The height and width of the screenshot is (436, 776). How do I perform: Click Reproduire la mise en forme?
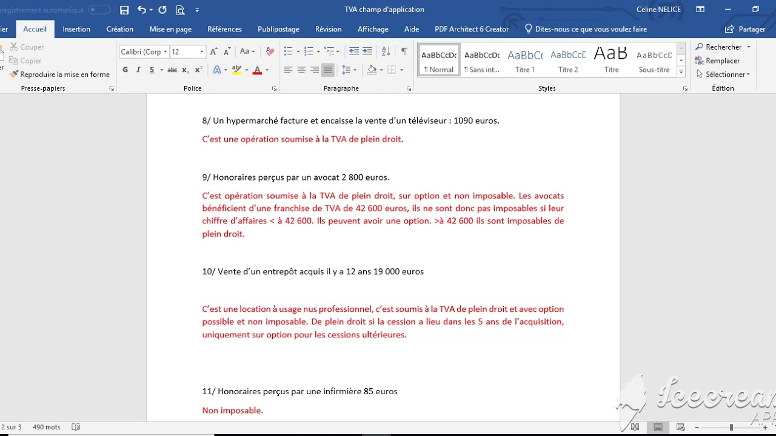(x=59, y=74)
